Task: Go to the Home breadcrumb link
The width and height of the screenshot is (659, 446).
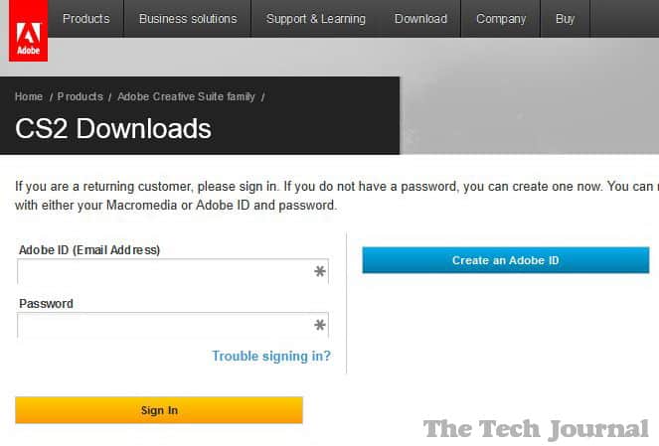Action: tap(29, 96)
